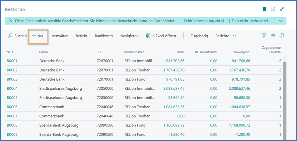Click the bookmark icon at top right

265,9
